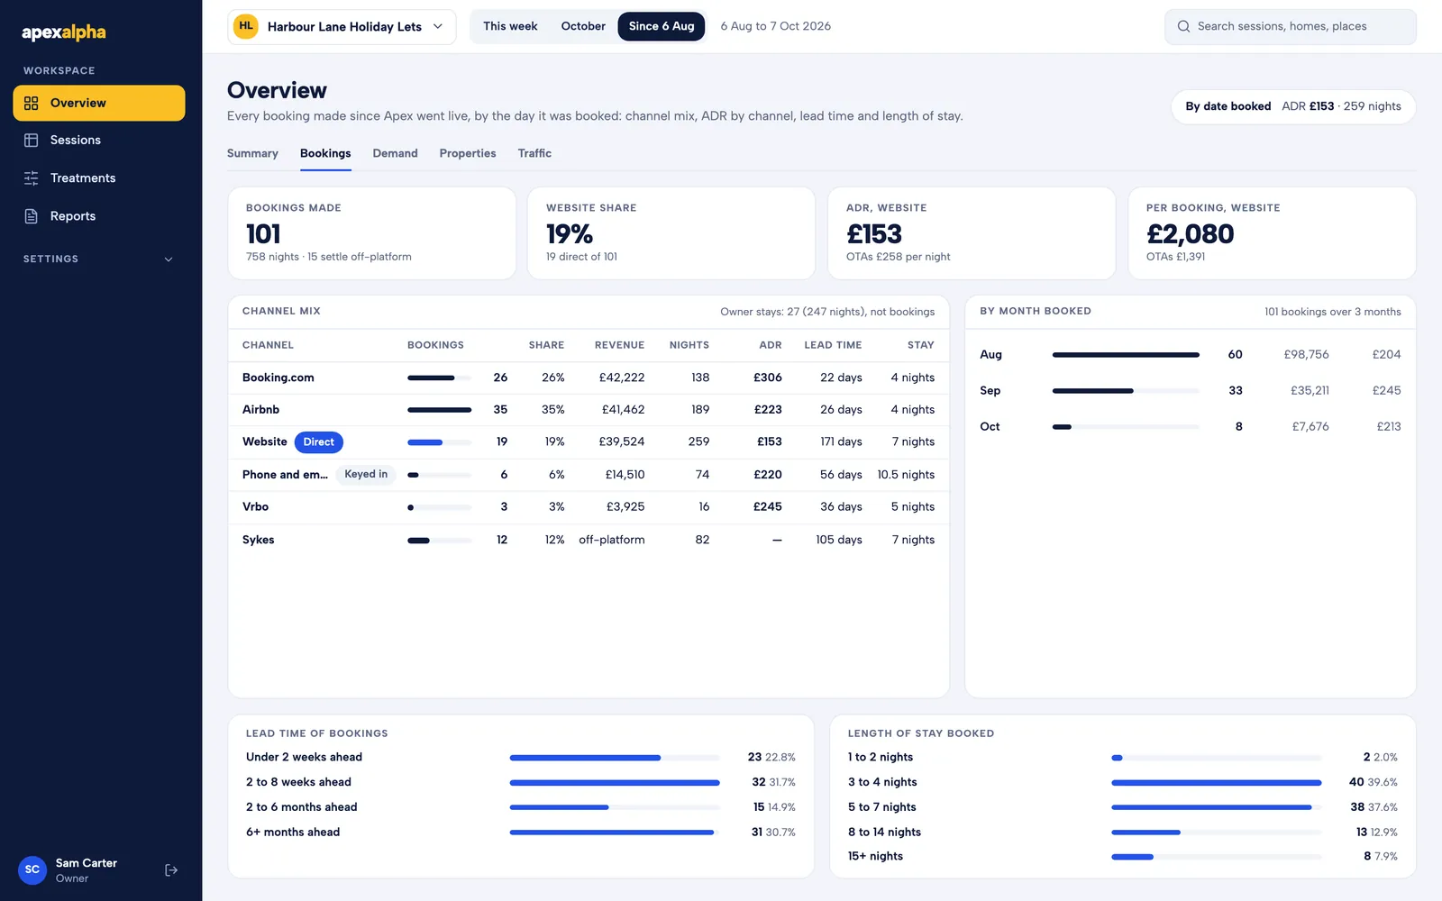Viewport: 1442px width, 901px height.
Task: Click the Sep row in By Month Booked
Action: 1190,390
